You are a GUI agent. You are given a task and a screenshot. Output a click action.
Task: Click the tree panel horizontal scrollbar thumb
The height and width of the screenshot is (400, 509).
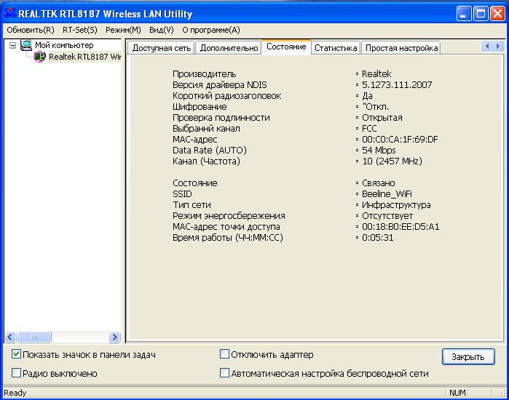(34, 337)
